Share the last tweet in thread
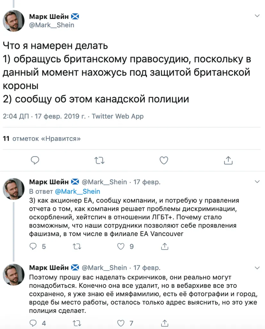The height and width of the screenshot is (329, 265). (x=165, y=323)
